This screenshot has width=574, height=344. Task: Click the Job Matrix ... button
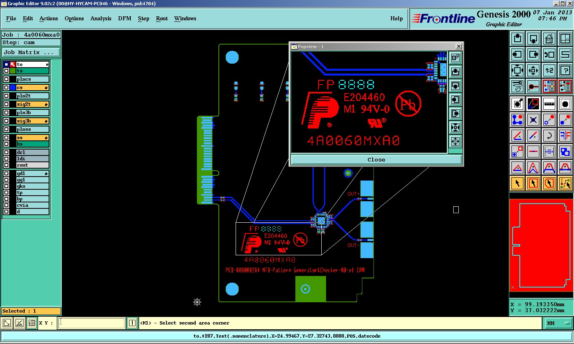(x=31, y=52)
